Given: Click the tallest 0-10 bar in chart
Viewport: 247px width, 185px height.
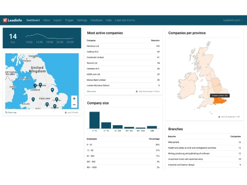Looking at the screenshot, I should tap(94, 120).
